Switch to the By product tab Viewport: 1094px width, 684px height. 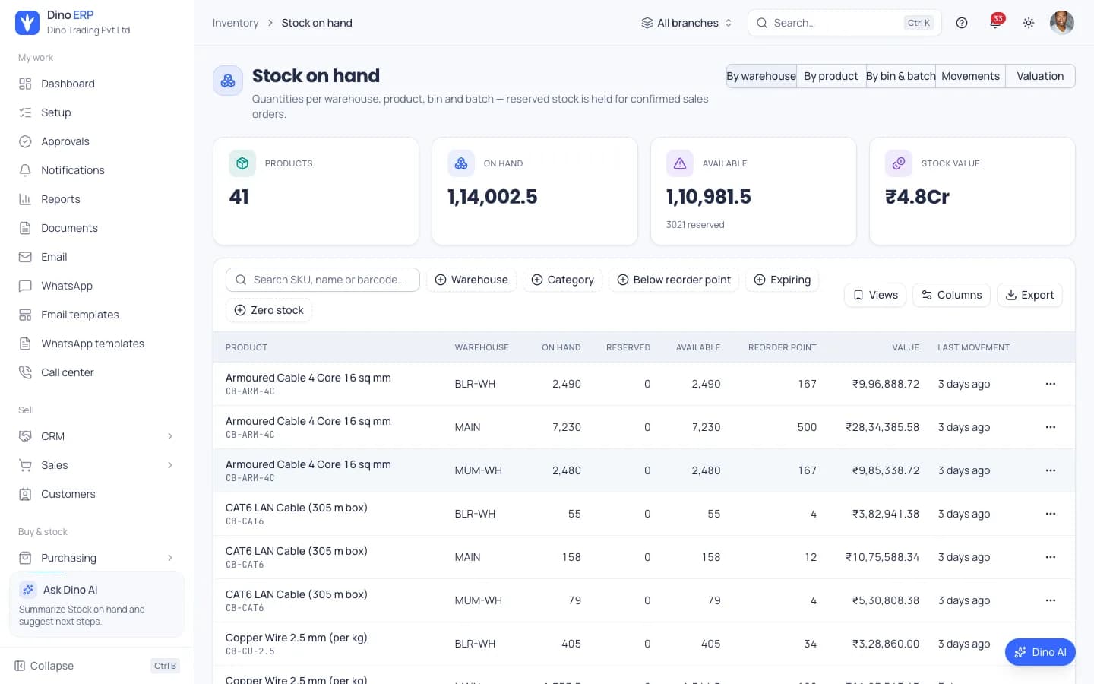click(x=831, y=76)
